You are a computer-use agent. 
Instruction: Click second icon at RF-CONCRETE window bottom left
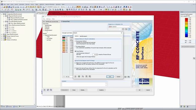pos(48,90)
